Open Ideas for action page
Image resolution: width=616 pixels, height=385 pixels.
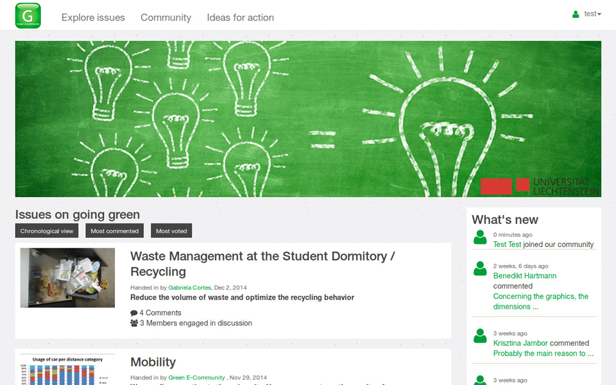241,18
